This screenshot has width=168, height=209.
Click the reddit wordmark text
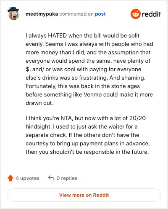pos(151,14)
